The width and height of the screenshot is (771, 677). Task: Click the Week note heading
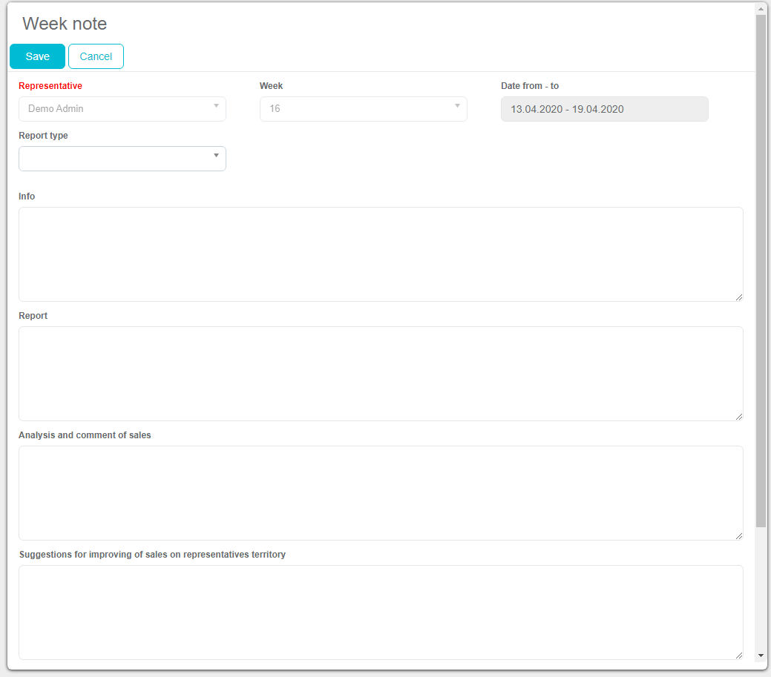[65, 24]
